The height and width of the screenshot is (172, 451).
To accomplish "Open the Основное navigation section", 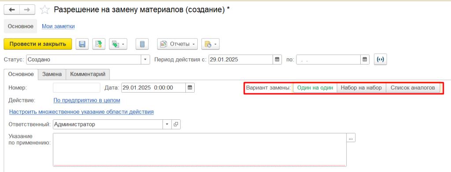I will tap(20, 26).
